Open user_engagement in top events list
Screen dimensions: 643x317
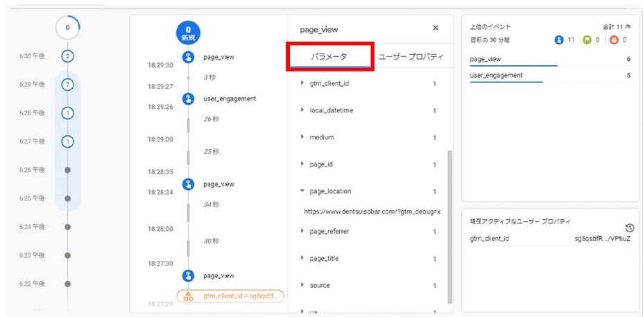497,75
